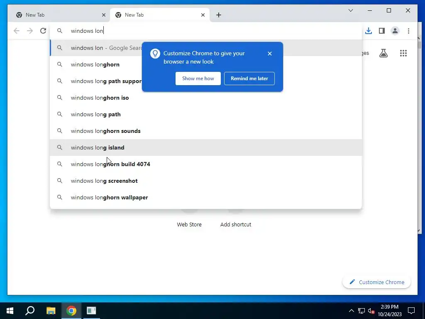Open a new tab with plus button

219,15
